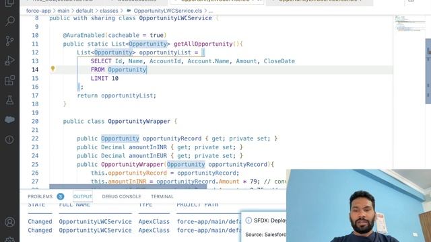431x242 pixels.
Task: Open the force-app breadcrumb dropdown
Action: 38,11
